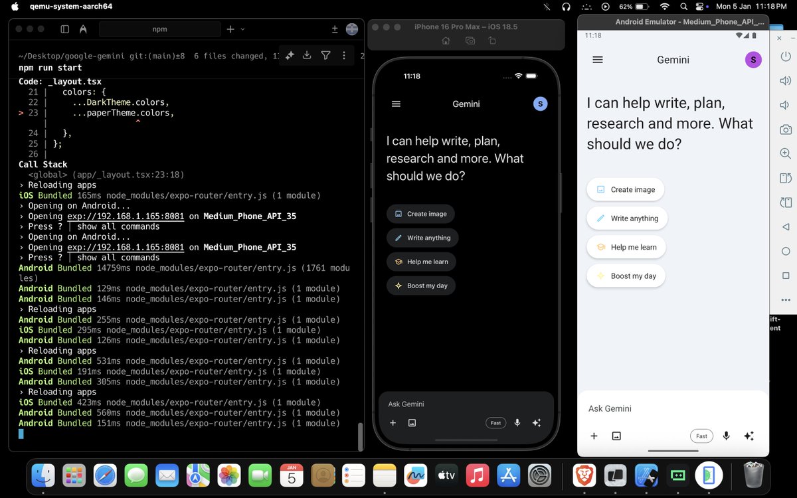
Task: Tap the image picker icon on Android
Action: tap(616, 436)
